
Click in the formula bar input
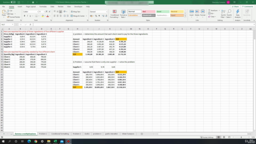point(143,24)
